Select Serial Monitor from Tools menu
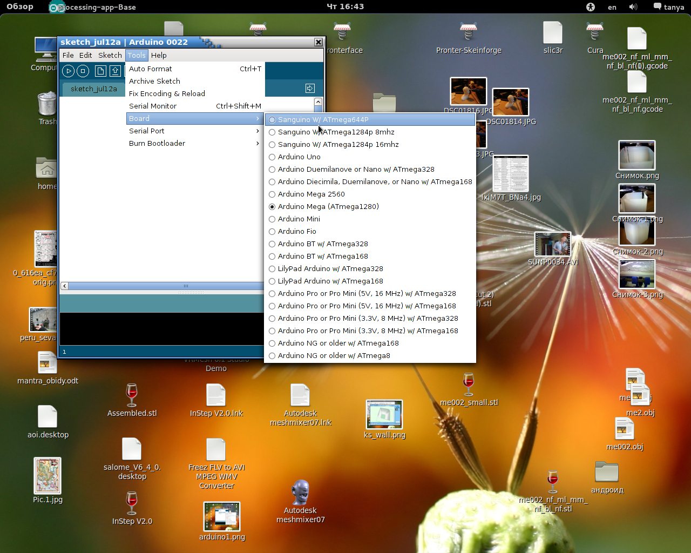 [153, 106]
